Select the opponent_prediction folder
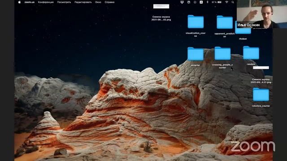Screen dimensions: 287x161 [225, 22]
